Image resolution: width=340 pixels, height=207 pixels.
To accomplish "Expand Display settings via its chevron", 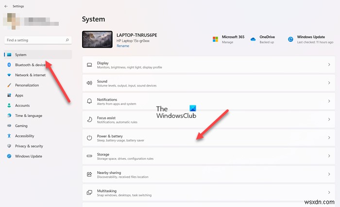I will tap(329, 65).
